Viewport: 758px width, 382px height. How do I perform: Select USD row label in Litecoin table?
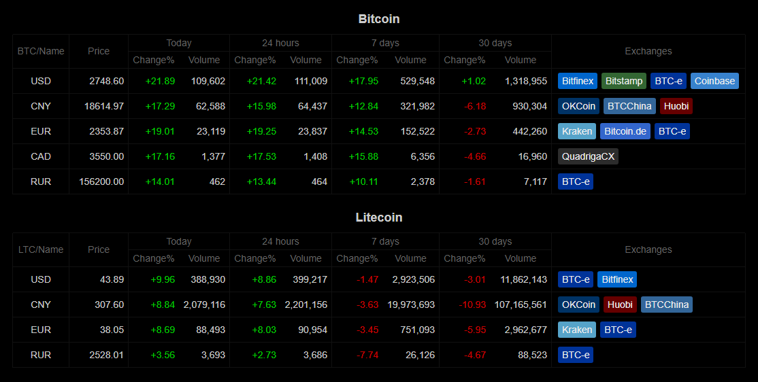tap(41, 279)
